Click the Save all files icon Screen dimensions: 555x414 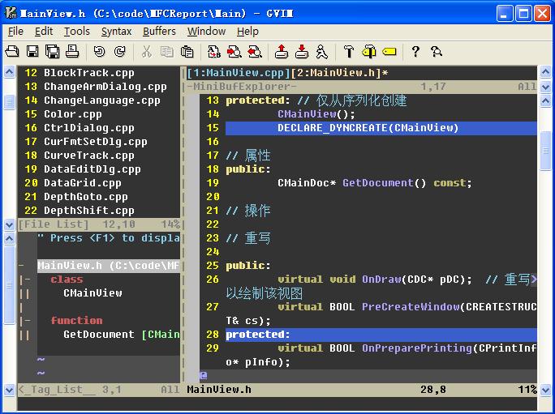(x=53, y=52)
